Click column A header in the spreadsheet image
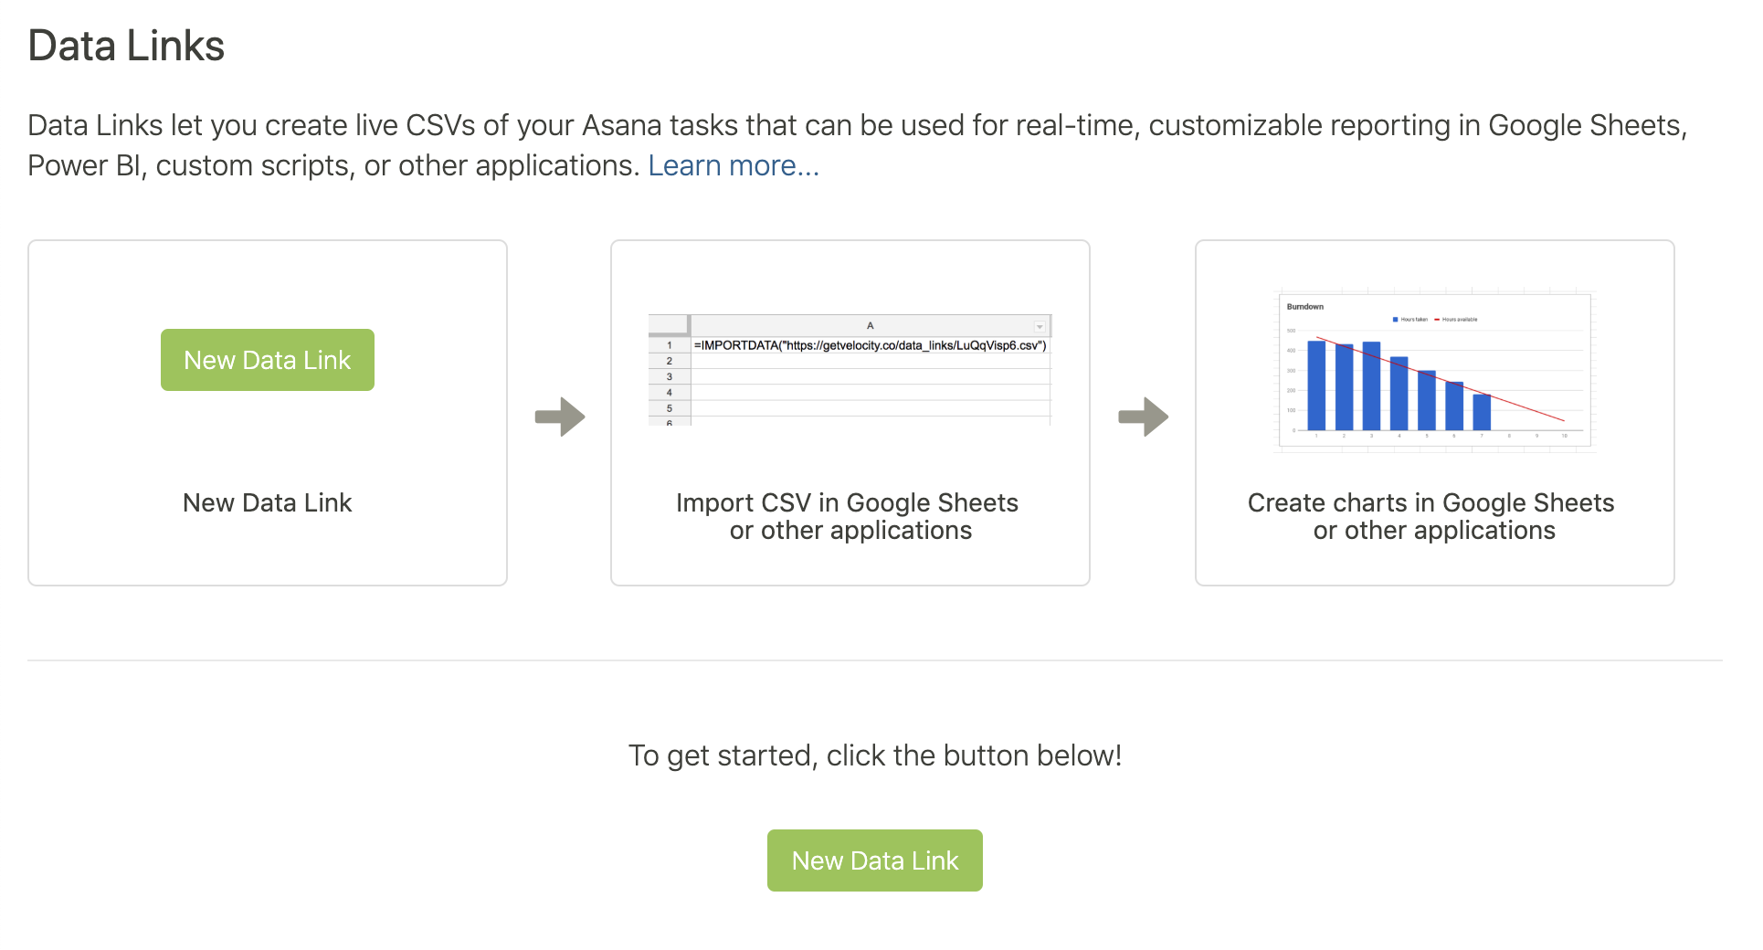This screenshot has height=950, width=1763. point(870,325)
